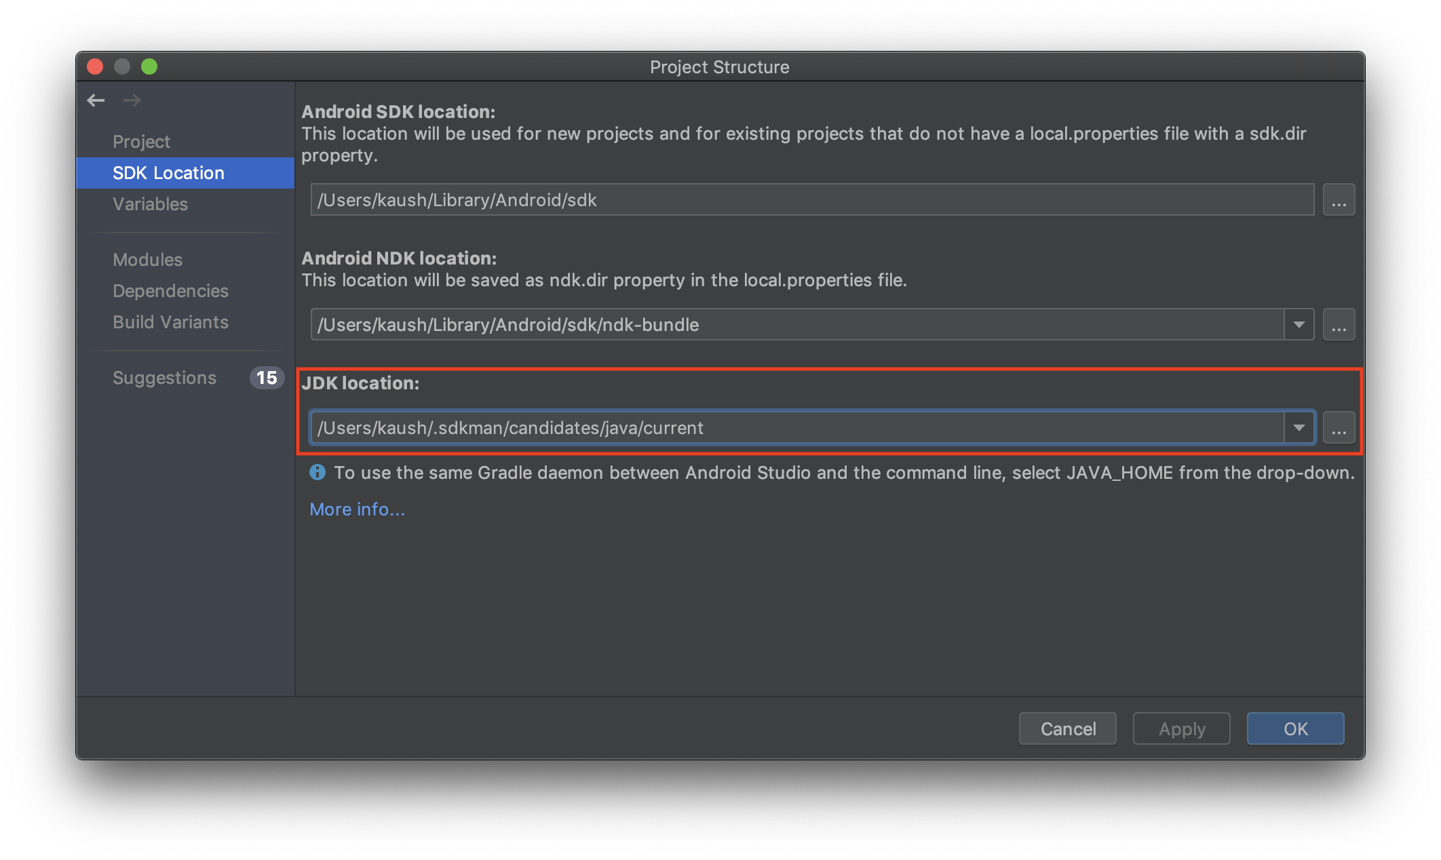Switch to the Project settings page
The height and width of the screenshot is (860, 1441).
[142, 141]
